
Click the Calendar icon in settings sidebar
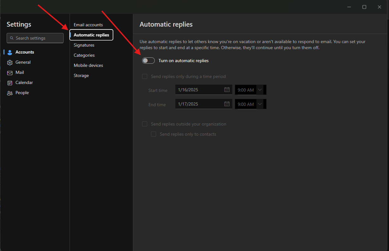point(10,83)
